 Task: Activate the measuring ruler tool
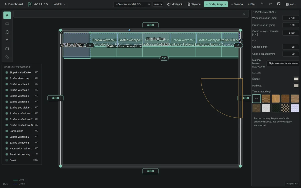[7, 57]
